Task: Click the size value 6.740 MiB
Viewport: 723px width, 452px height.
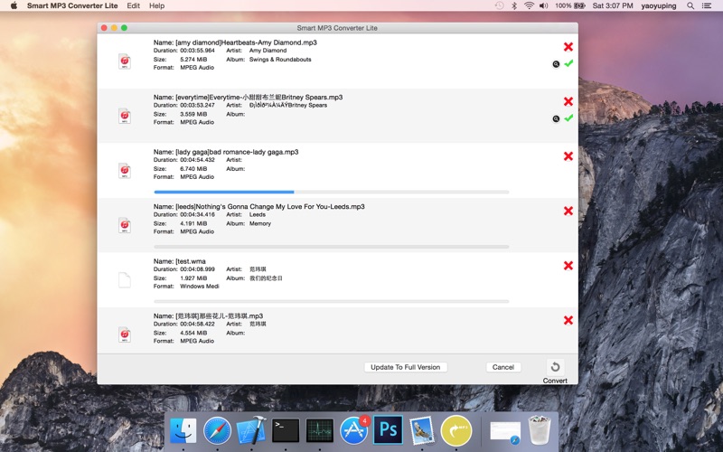Action: 193,169
